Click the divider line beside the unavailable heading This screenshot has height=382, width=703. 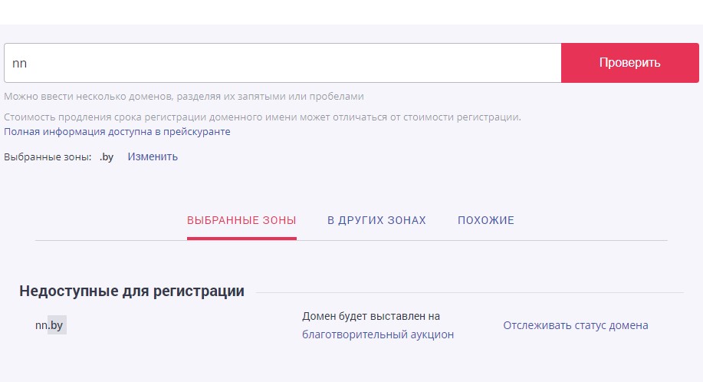pyautogui.click(x=470, y=293)
